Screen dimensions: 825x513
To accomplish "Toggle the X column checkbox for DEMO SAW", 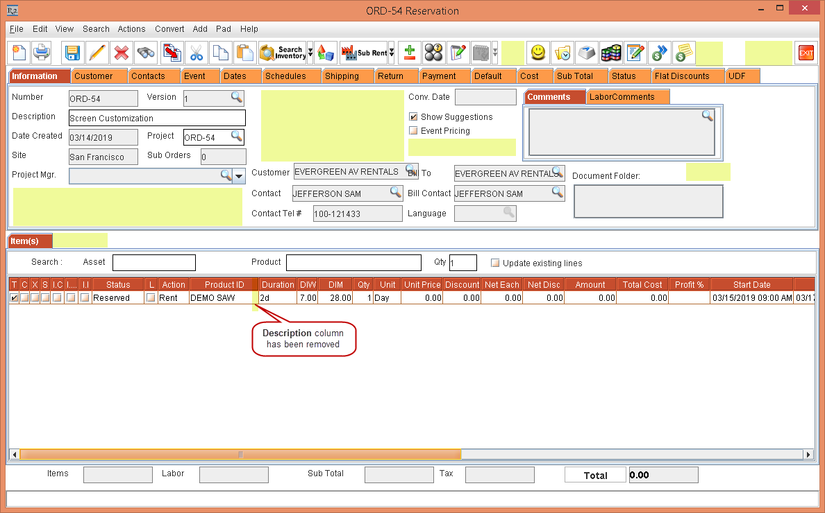I will click(35, 297).
